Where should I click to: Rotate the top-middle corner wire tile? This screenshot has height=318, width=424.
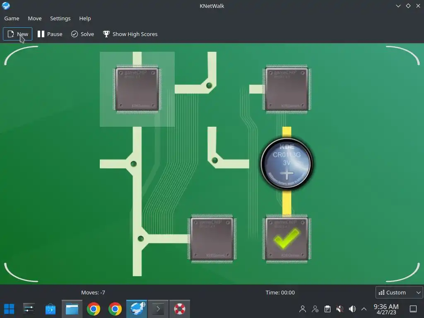point(212,89)
